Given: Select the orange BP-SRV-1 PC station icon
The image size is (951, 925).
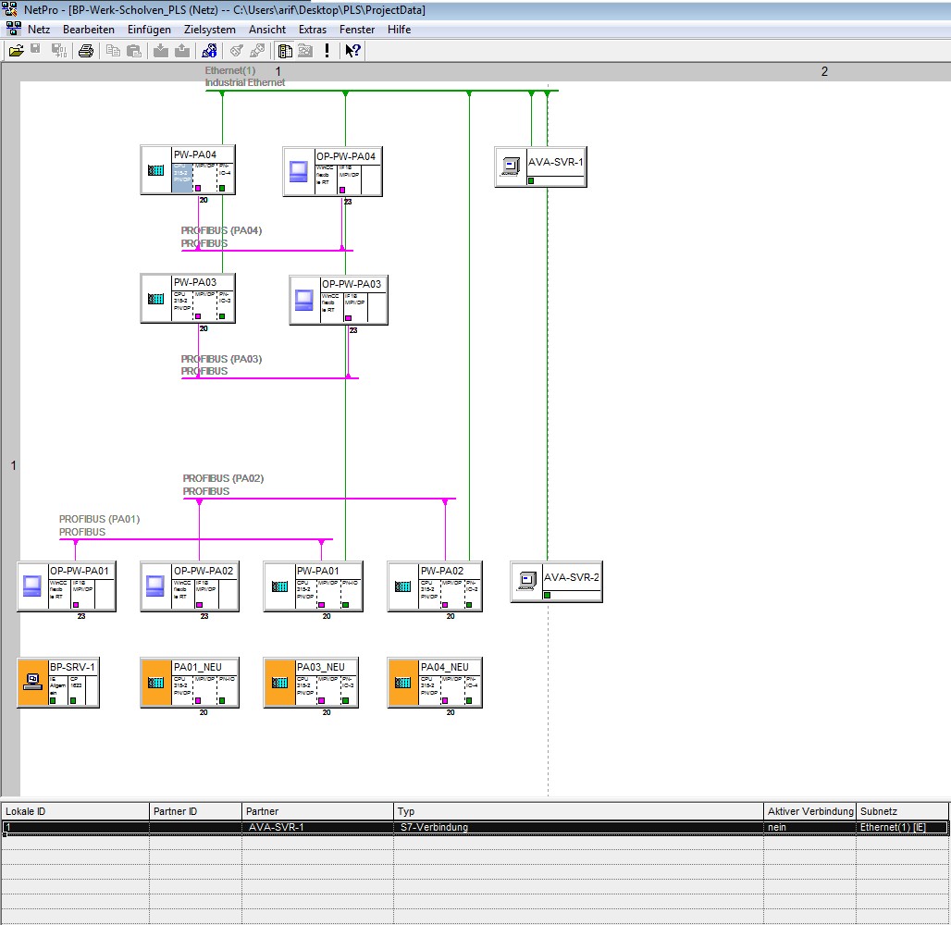Looking at the screenshot, I should click(x=32, y=683).
